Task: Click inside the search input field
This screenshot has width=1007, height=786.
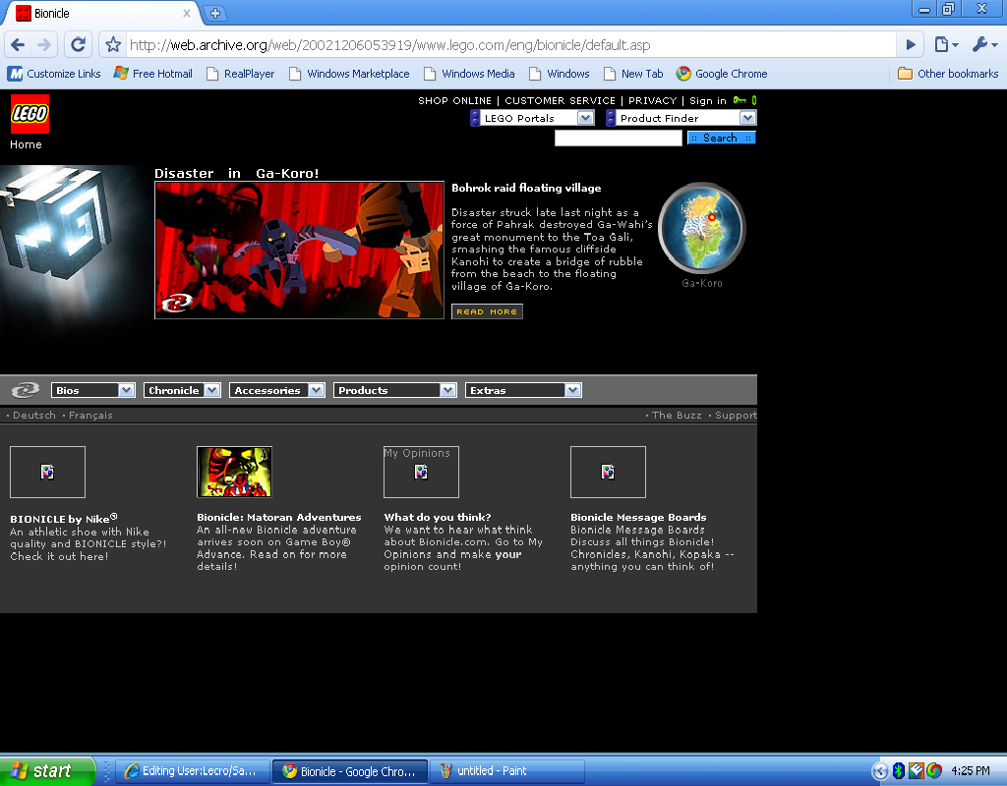Action: [618, 138]
